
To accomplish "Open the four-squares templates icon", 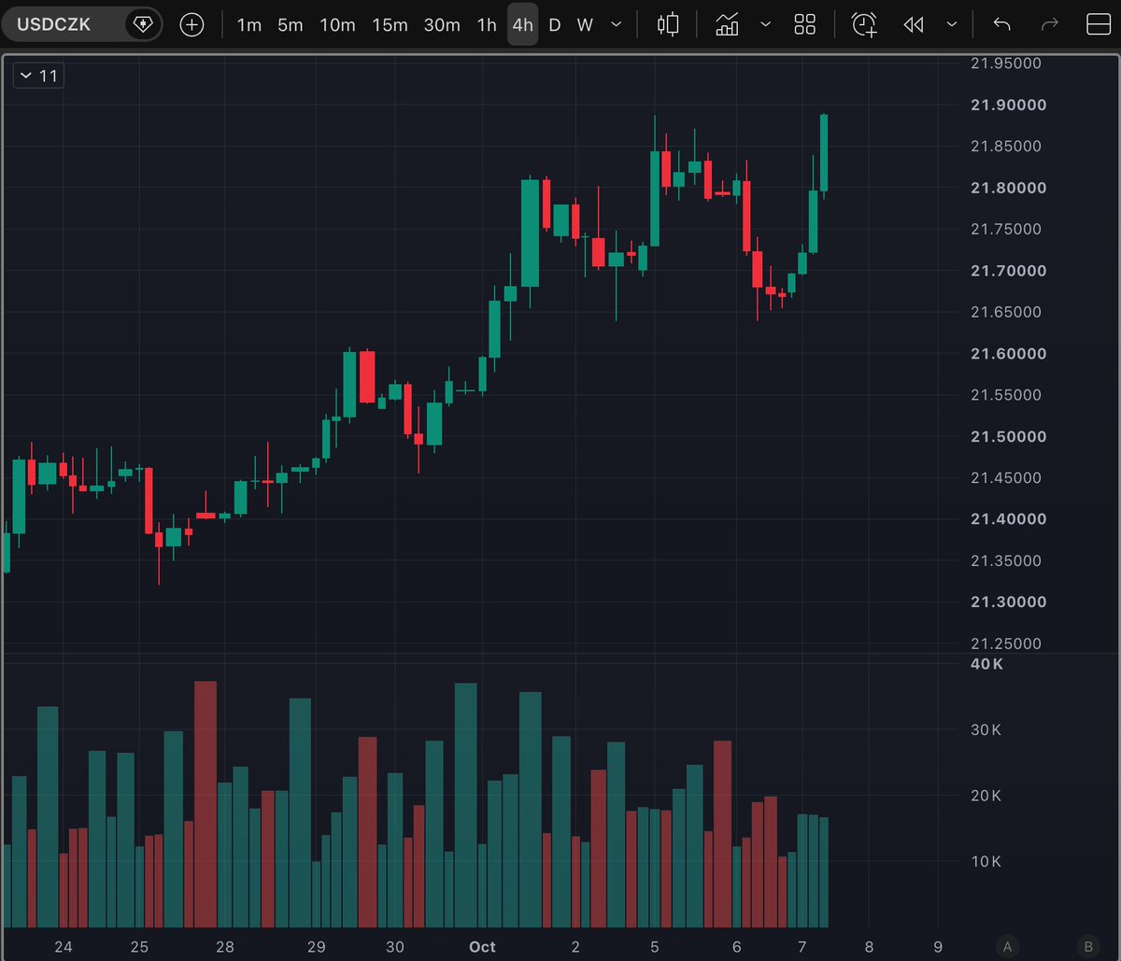I will click(804, 25).
